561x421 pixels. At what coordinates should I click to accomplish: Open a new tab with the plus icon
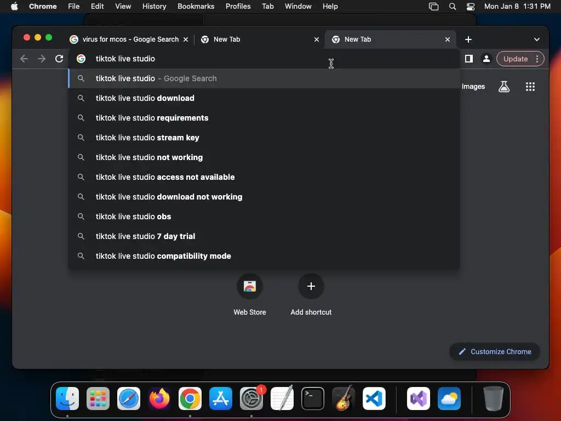[468, 39]
